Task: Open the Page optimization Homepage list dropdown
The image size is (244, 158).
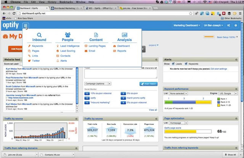Action: click(x=178, y=123)
